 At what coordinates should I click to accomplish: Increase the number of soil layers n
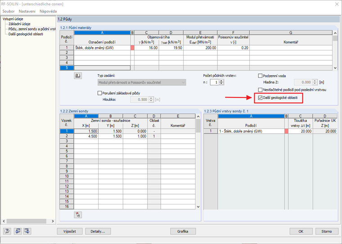pos(221,81)
